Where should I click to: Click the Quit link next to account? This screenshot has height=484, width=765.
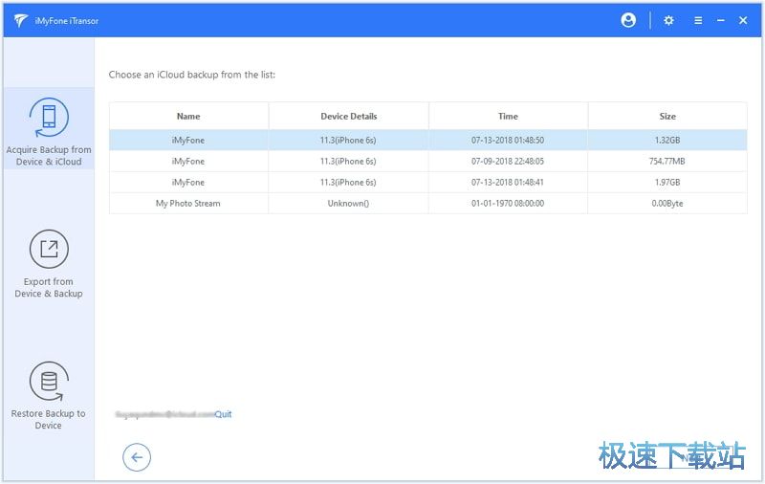[x=223, y=414]
